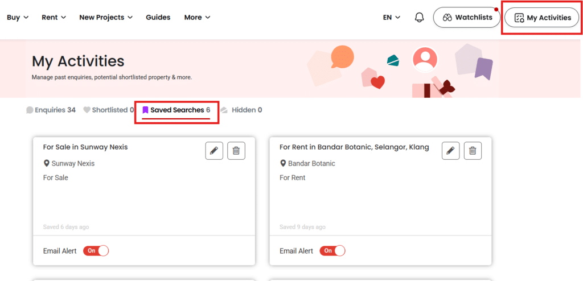This screenshot has width=583, height=281.
Task: Switch to the Hidden 0 tab
Action: (x=241, y=110)
